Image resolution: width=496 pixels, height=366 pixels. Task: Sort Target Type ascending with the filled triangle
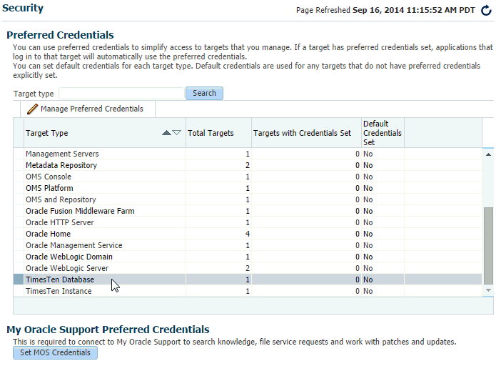pyautogui.click(x=166, y=133)
